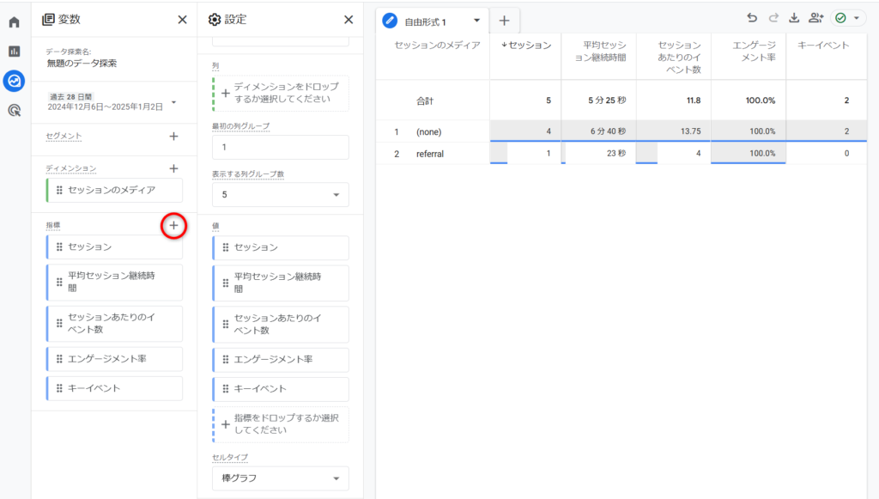Open the セルタイプ 棒グラフ dropdown
This screenshot has height=499, width=879.
pos(280,478)
